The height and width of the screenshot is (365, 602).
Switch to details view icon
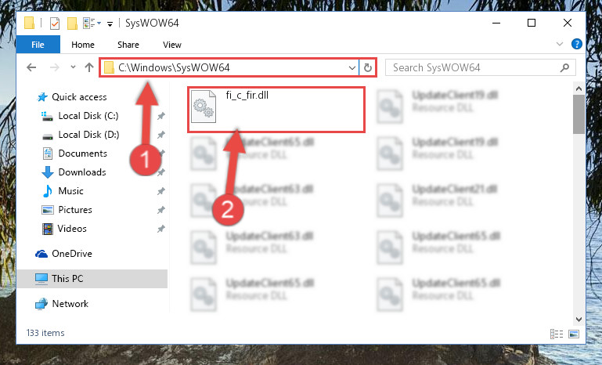pyautogui.click(x=557, y=334)
